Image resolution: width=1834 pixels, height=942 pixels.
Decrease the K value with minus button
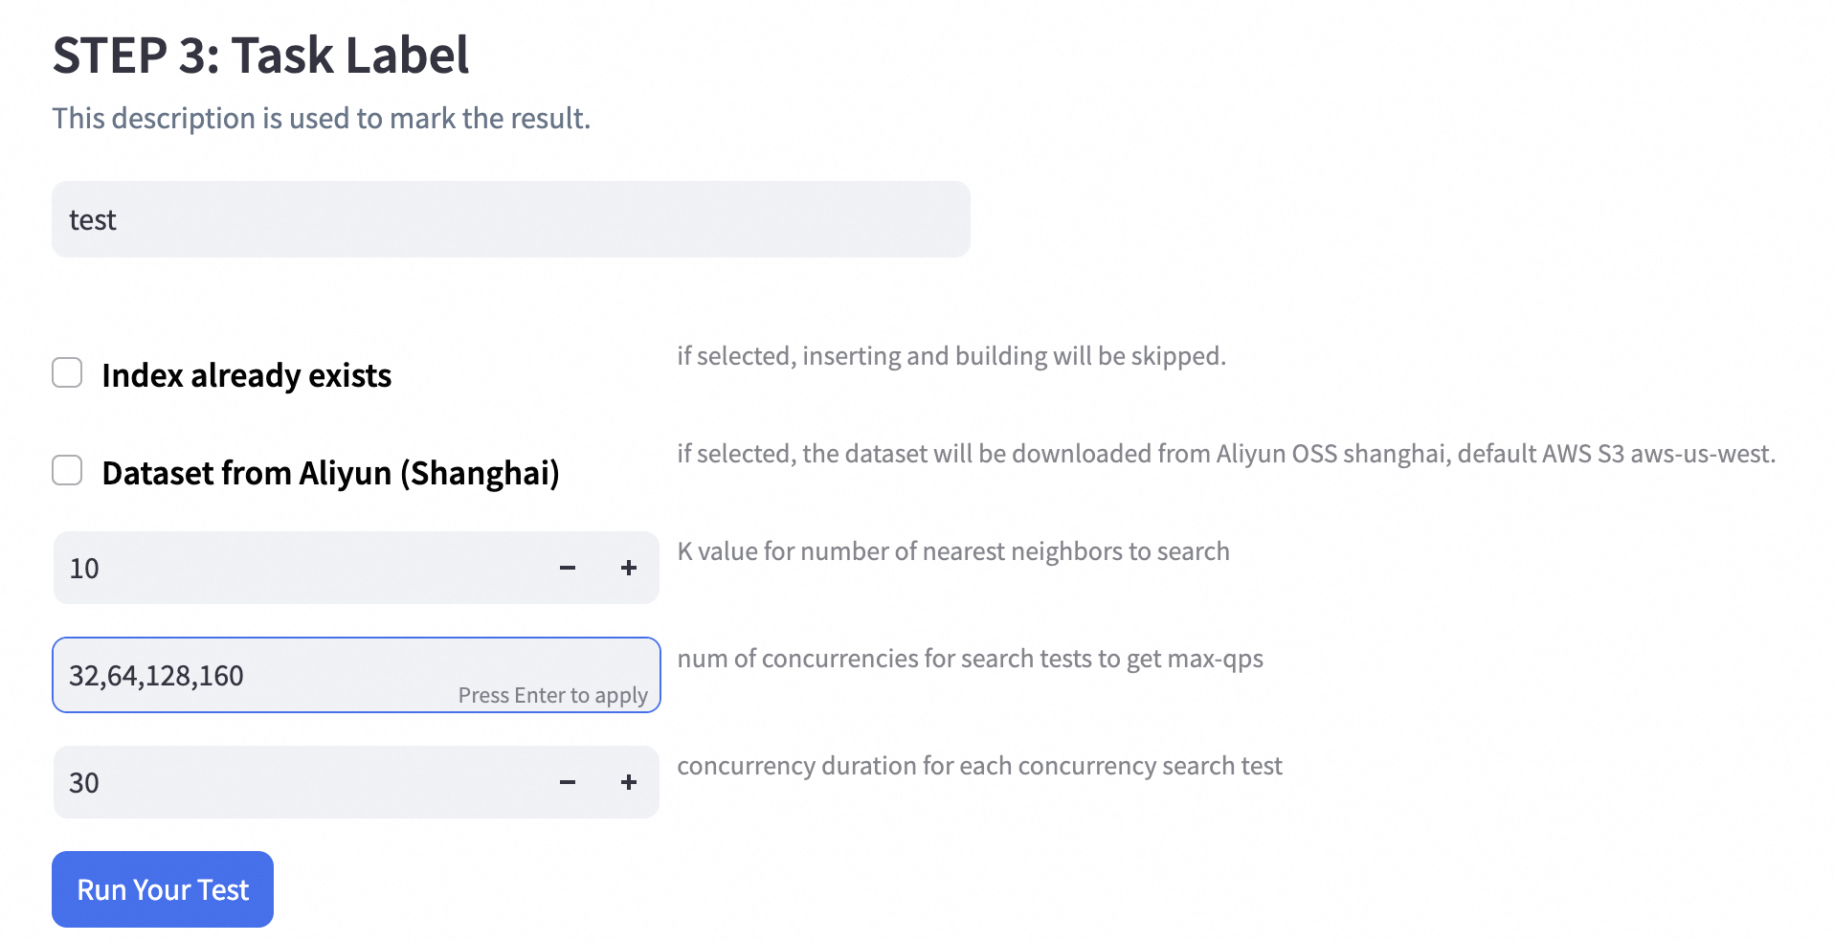point(568,568)
